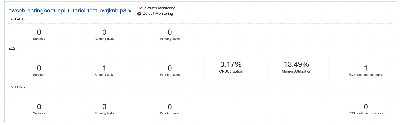Click the EC2 Services count

point(39,68)
